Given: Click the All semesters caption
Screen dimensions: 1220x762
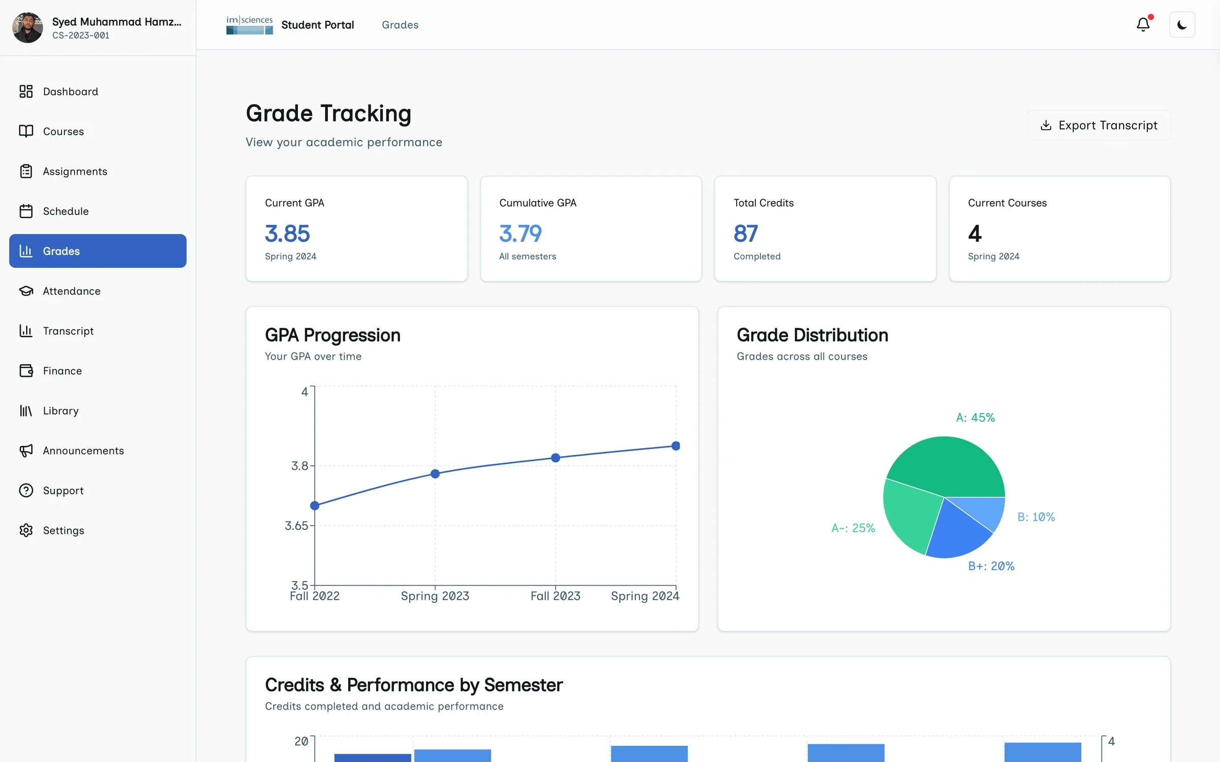Looking at the screenshot, I should tap(528, 257).
